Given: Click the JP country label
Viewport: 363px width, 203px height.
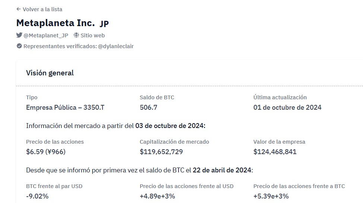Looking at the screenshot, I should pos(104,24).
